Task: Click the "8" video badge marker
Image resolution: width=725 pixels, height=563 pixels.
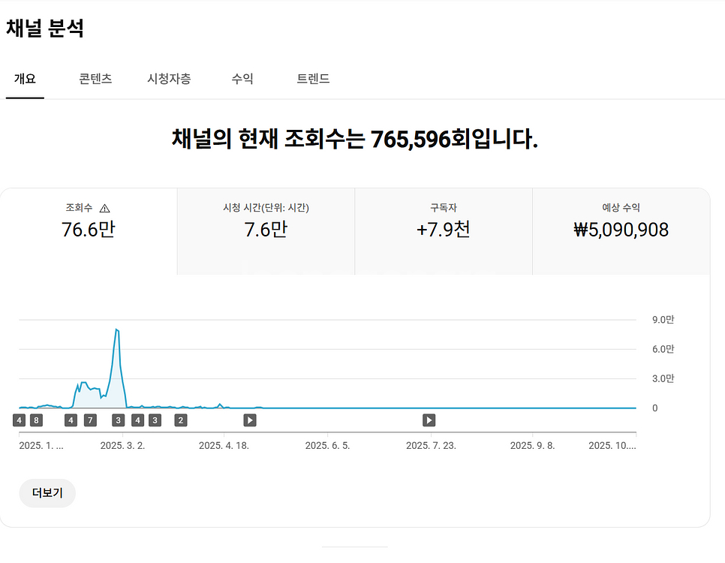Action: tap(35, 420)
